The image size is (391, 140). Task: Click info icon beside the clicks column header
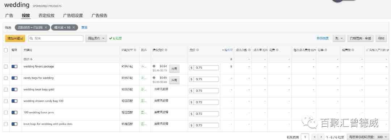pos(249,50)
